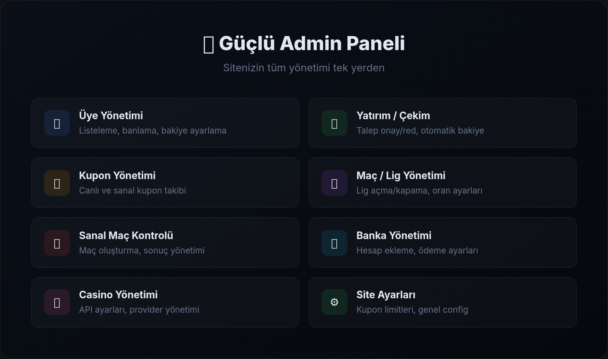Select the Sanal Maç Kontrolü heading
This screenshot has width=608, height=359.
click(x=126, y=235)
